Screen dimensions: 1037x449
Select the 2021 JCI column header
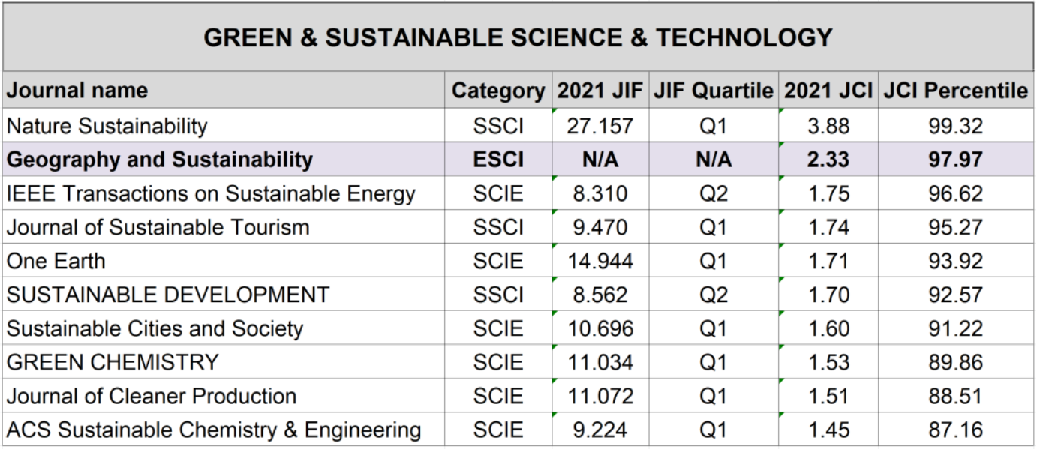click(828, 91)
